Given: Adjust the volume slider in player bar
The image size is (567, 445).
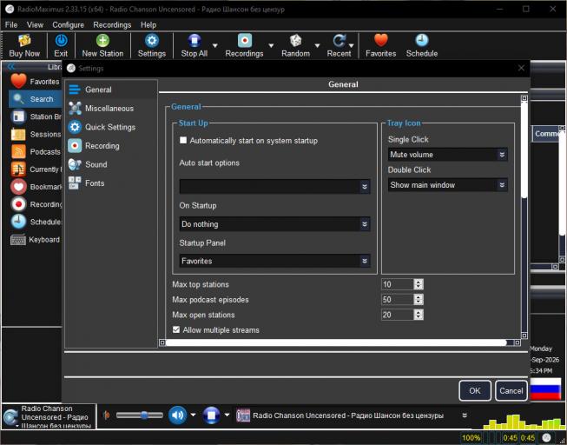Looking at the screenshot, I should coord(140,415).
